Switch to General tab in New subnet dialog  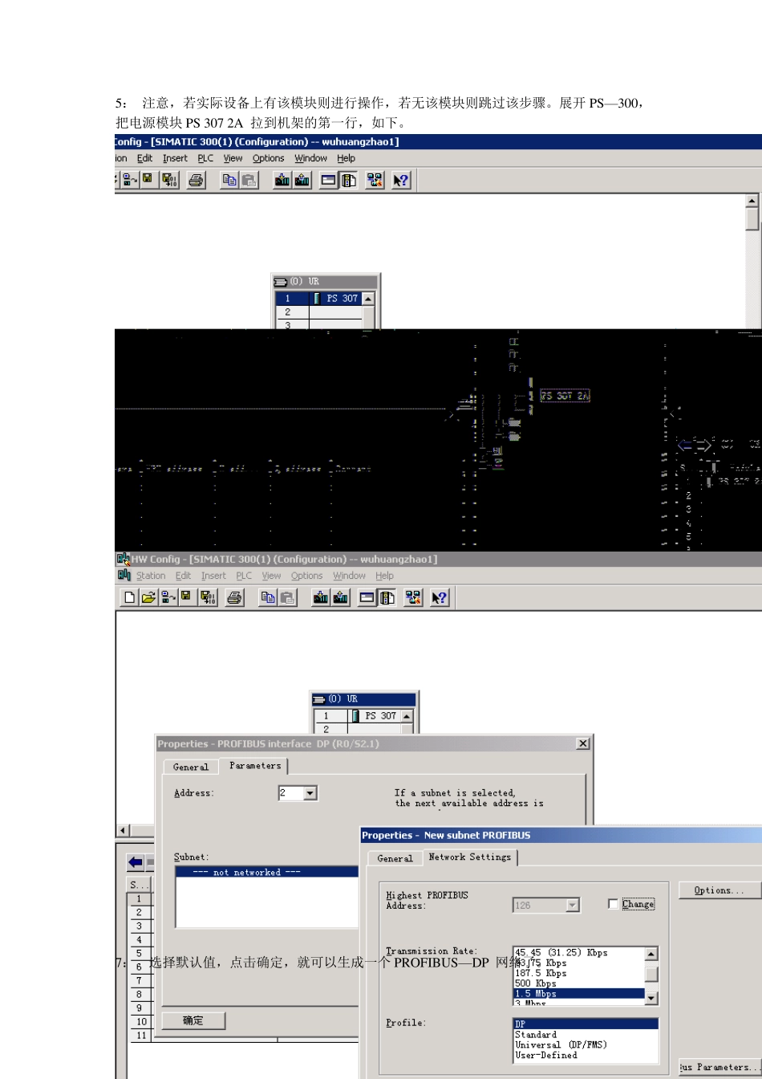click(x=395, y=858)
